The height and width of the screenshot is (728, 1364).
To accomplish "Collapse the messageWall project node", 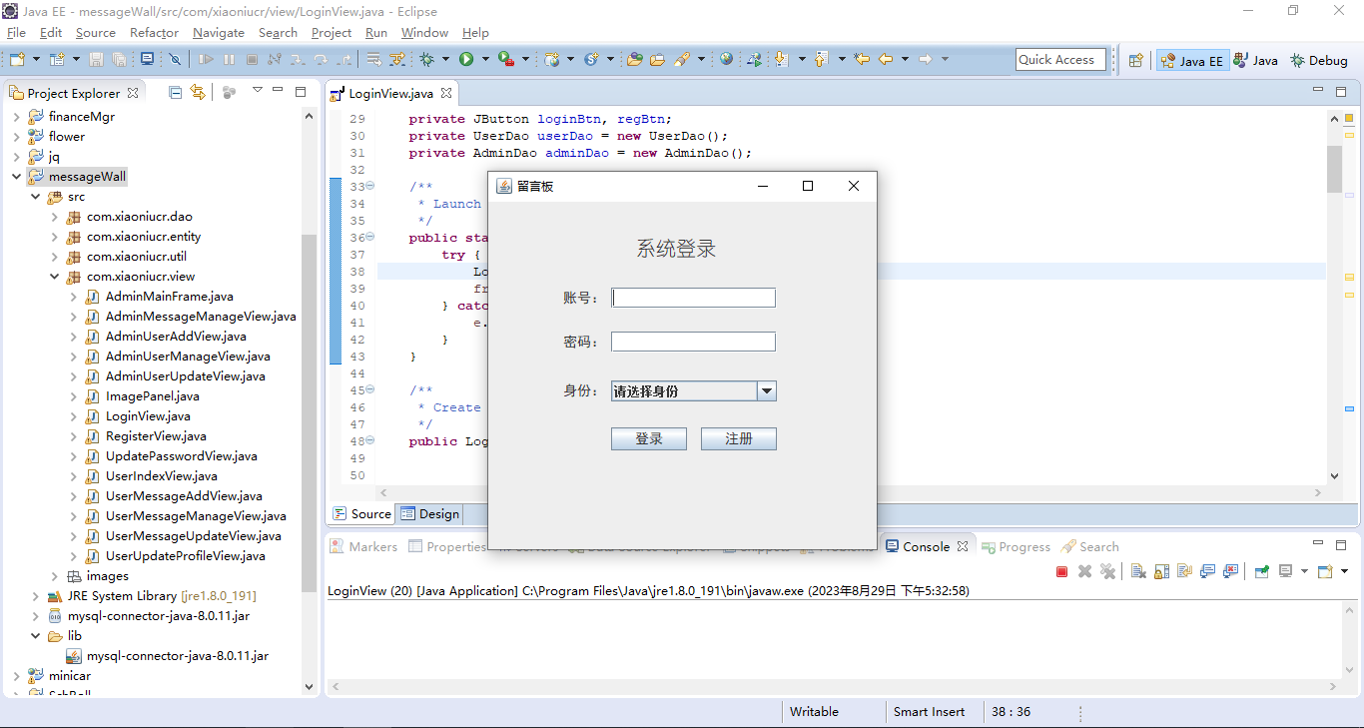I will pyautogui.click(x=17, y=177).
